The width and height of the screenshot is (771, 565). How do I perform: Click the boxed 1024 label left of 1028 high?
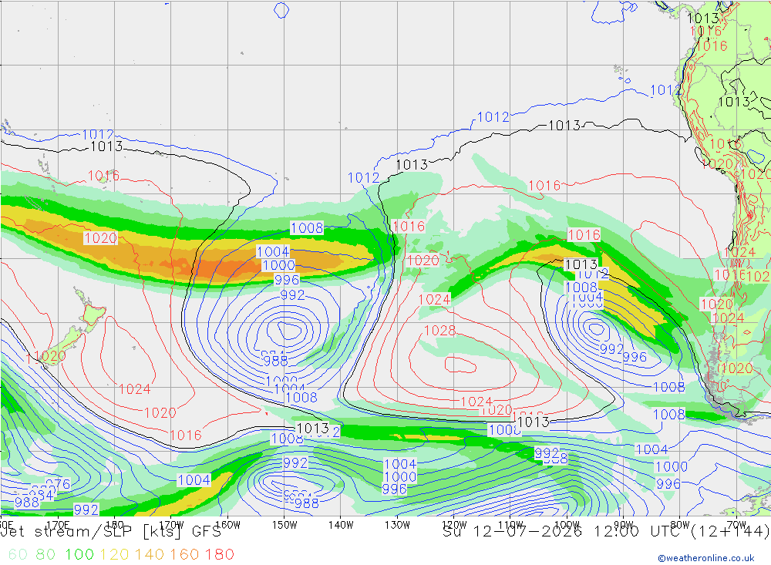click(434, 300)
